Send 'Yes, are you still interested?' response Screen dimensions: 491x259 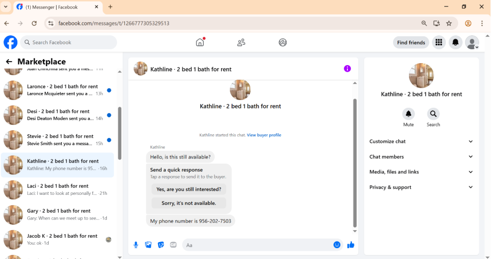pyautogui.click(x=189, y=189)
